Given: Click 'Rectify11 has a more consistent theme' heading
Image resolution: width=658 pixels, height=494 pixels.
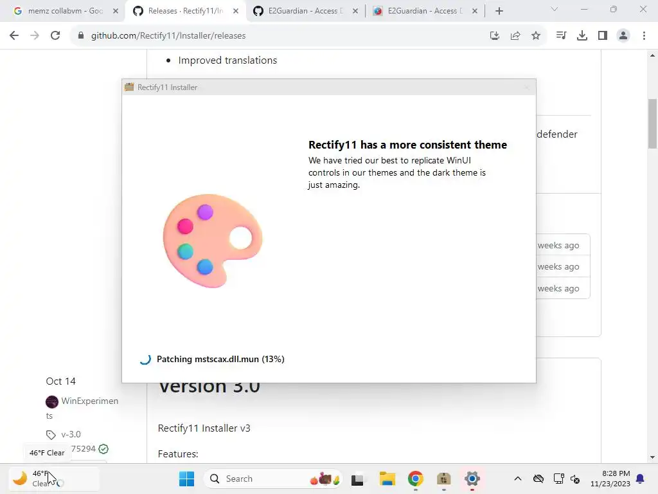Looking at the screenshot, I should (407, 145).
